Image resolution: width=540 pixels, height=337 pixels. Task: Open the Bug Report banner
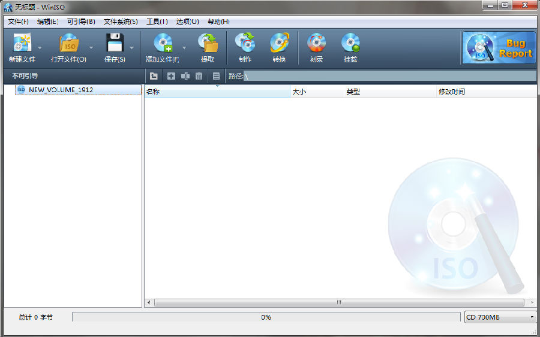pos(499,48)
